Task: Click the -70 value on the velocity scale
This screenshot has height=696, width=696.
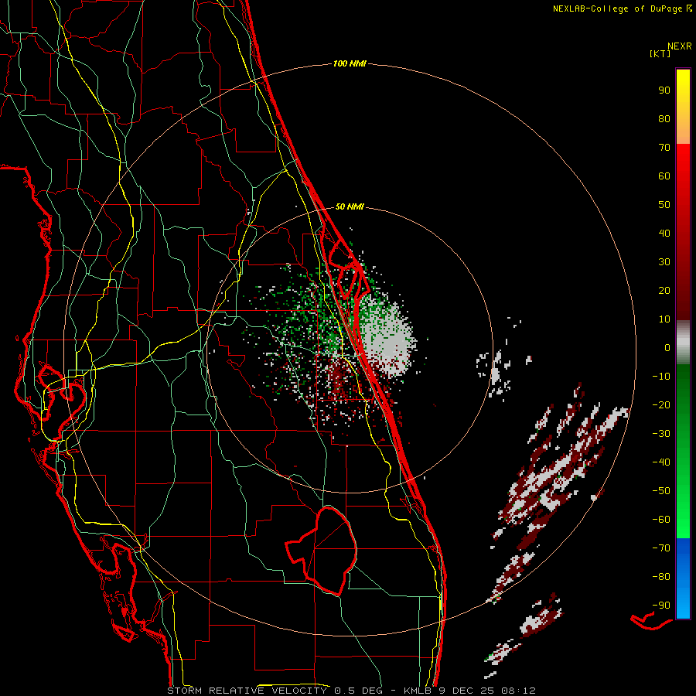Action: [x=661, y=548]
